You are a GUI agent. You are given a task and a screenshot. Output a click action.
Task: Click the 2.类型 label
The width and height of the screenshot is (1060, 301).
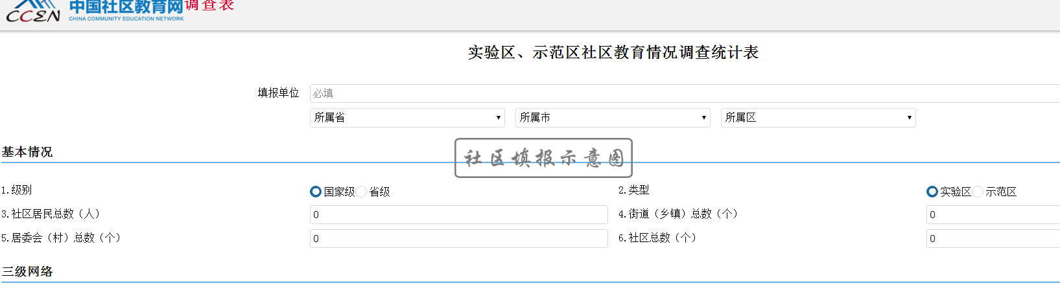point(633,190)
